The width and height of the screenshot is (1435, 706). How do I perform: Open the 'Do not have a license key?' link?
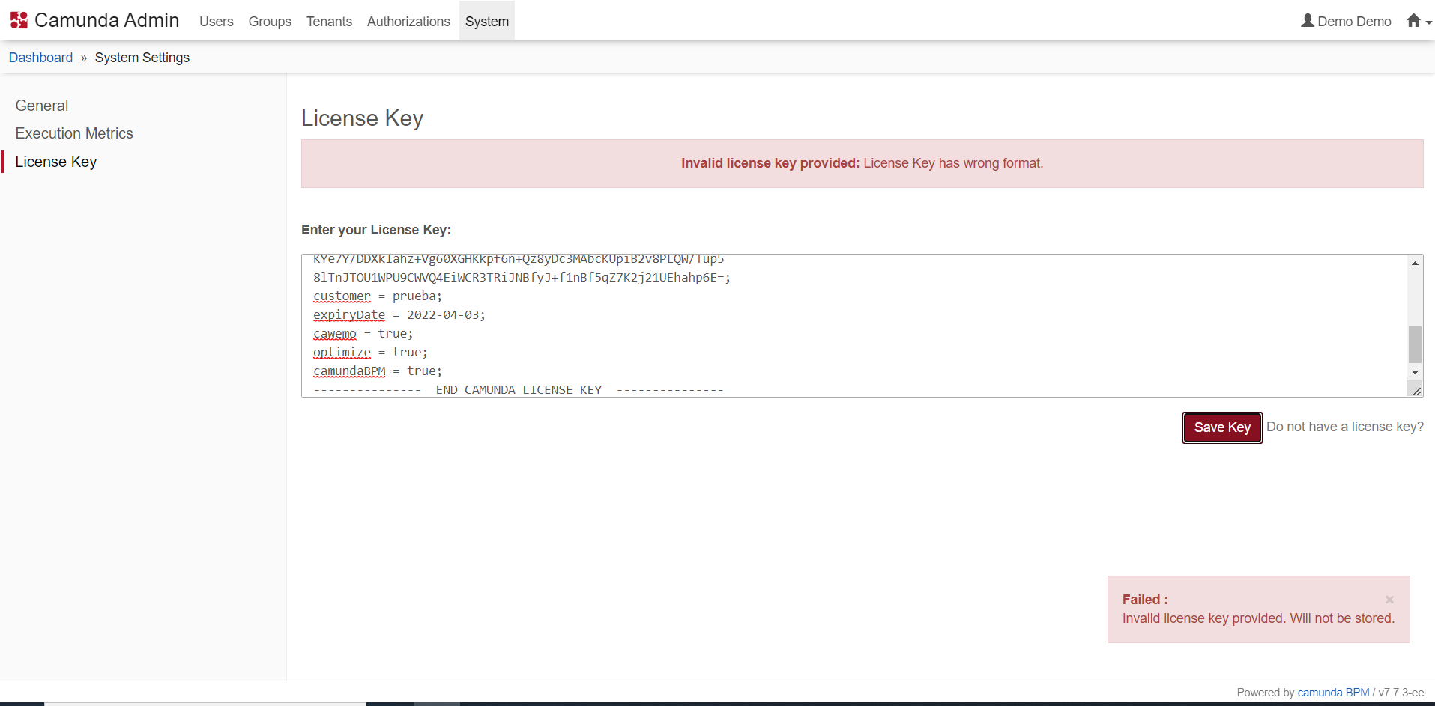click(x=1345, y=427)
